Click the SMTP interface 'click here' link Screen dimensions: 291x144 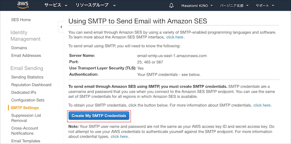[175, 37]
